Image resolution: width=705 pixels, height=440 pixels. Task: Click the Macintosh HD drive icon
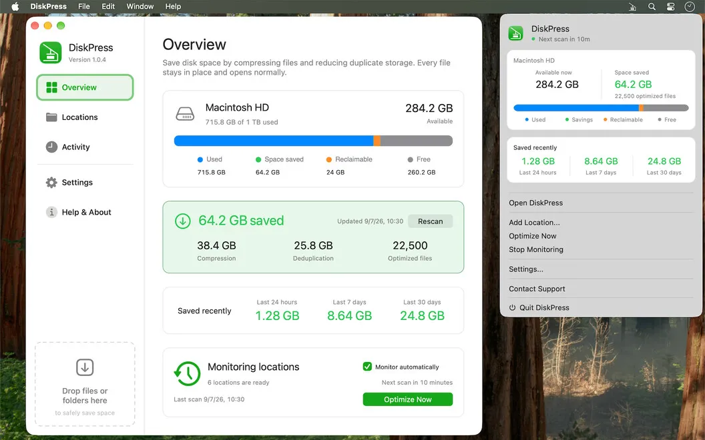pos(185,113)
